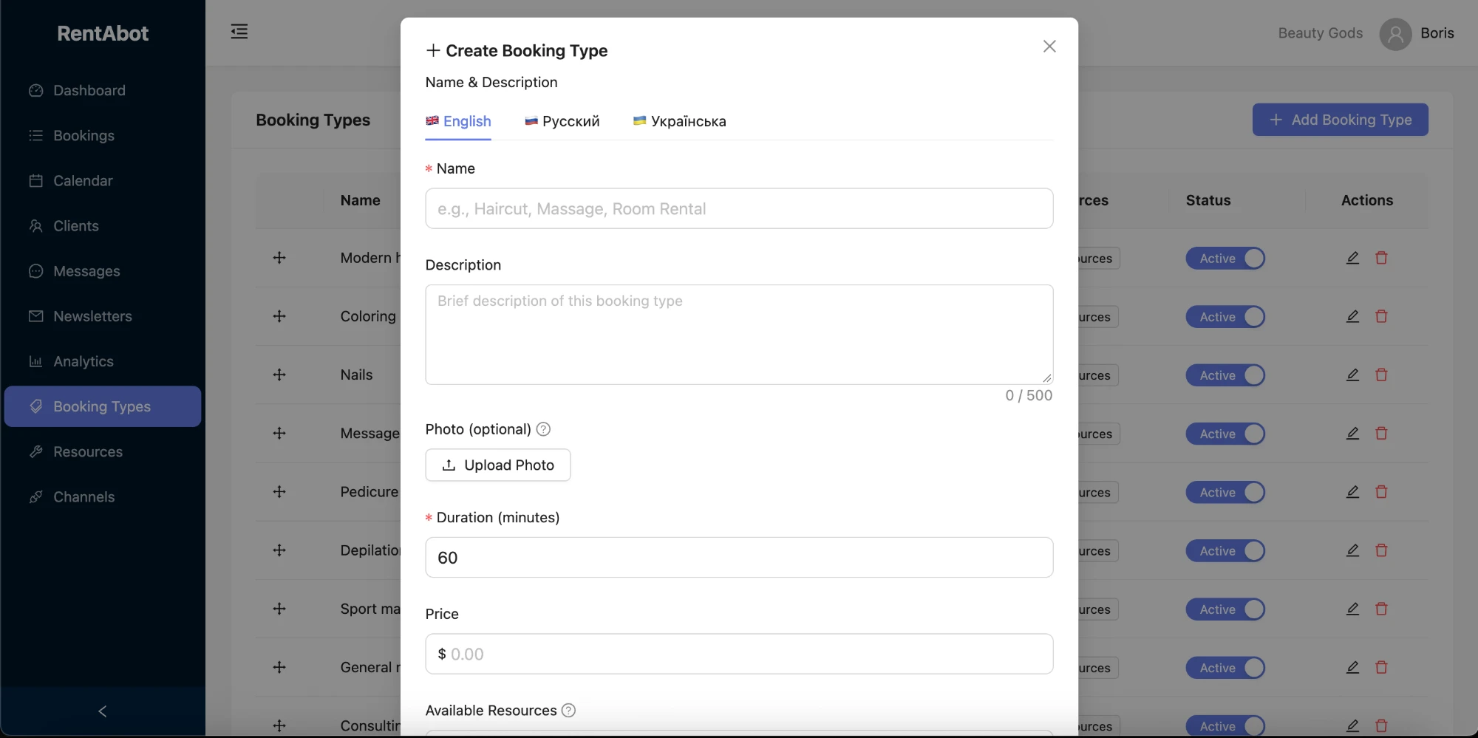Go to Analytics in the sidebar
This screenshot has width=1478, height=738.
click(103, 361)
